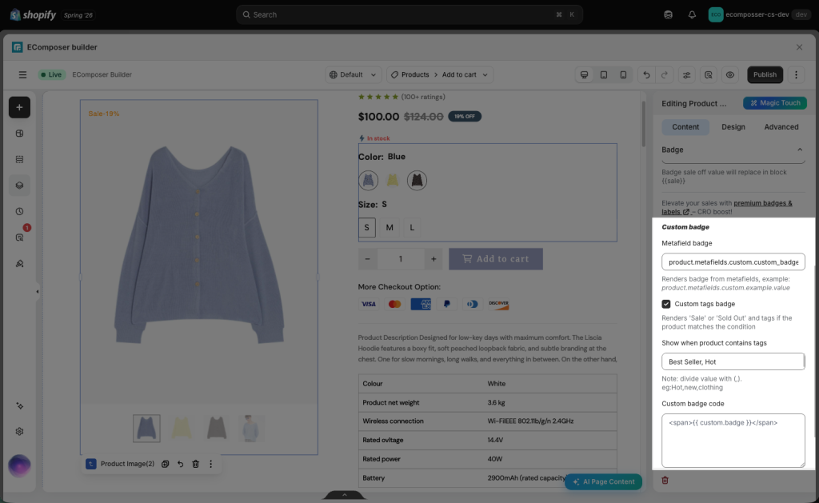Viewport: 819px width, 503px height.
Task: Click the AI Page Content button
Action: coord(603,481)
